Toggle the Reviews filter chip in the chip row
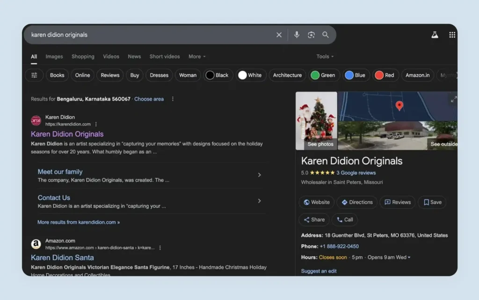479x300 pixels. tap(110, 75)
